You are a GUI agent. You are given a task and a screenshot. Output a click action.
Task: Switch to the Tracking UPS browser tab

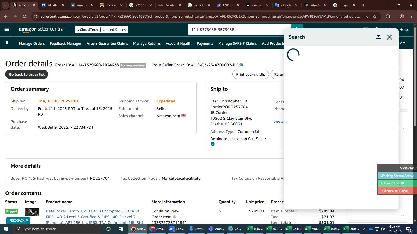point(111,5)
